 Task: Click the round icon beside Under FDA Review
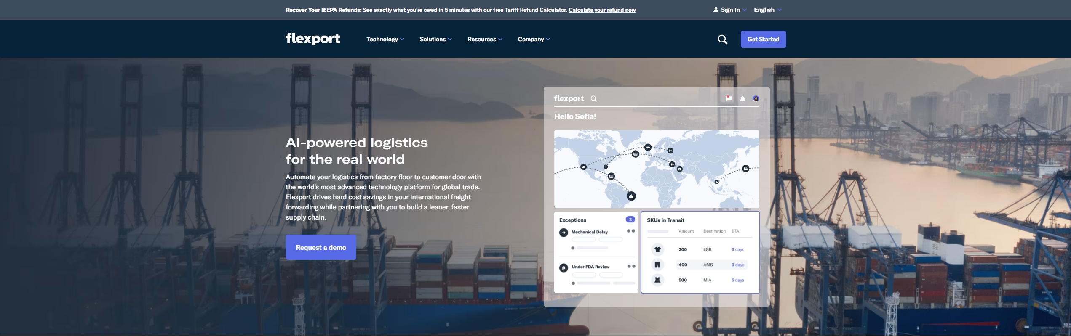coord(564,268)
